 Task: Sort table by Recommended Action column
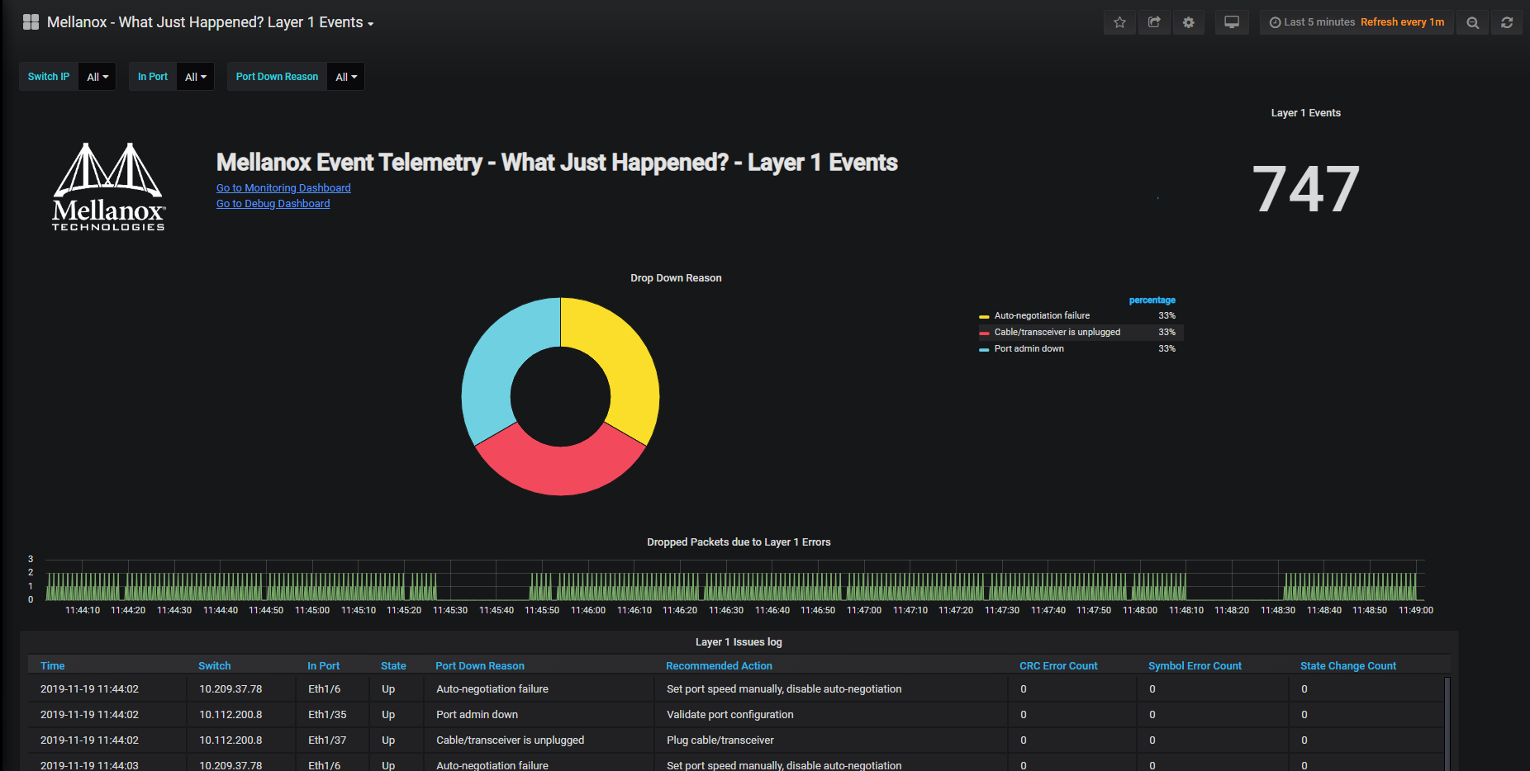point(720,666)
